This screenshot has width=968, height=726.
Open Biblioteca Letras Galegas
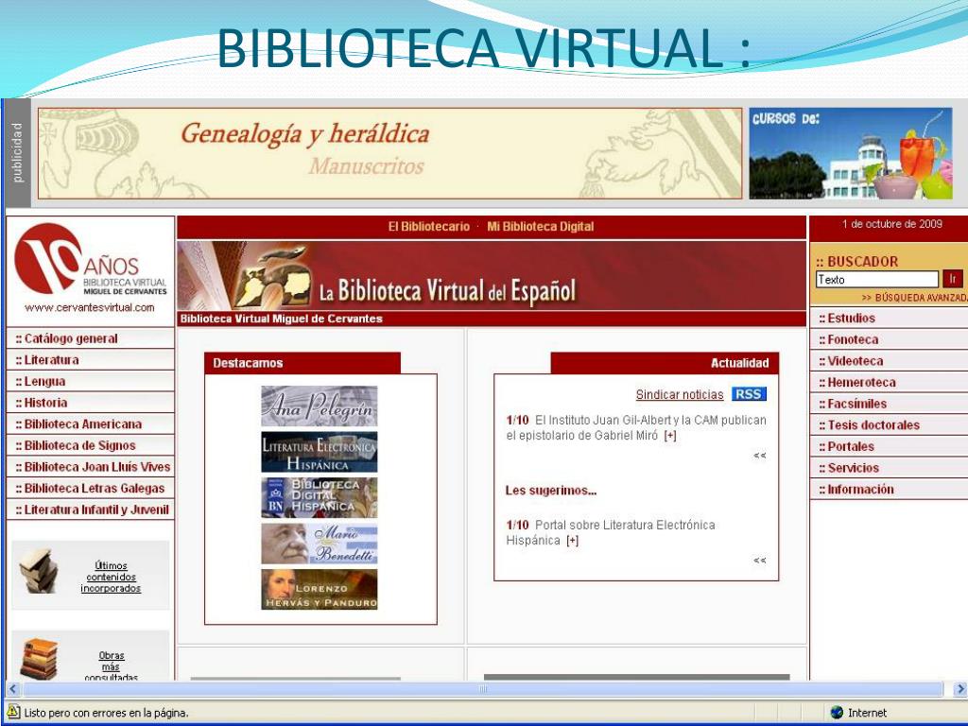[90, 489]
